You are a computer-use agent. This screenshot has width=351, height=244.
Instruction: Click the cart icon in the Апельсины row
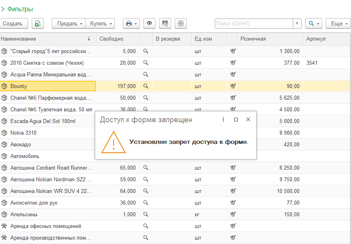tap(233, 214)
